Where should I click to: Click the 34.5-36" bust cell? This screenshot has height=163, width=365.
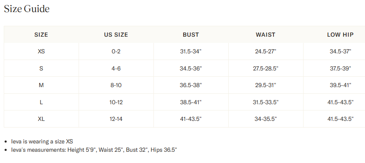pos(191,68)
